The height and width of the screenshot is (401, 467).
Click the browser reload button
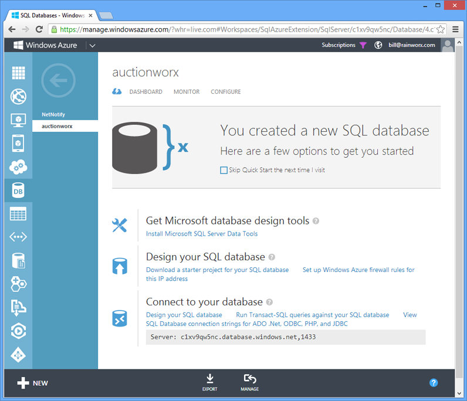39,29
